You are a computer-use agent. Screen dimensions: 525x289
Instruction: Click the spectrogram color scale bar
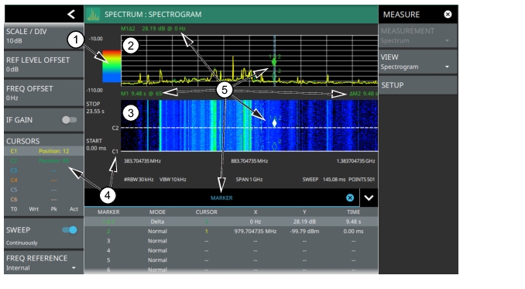pos(112,67)
